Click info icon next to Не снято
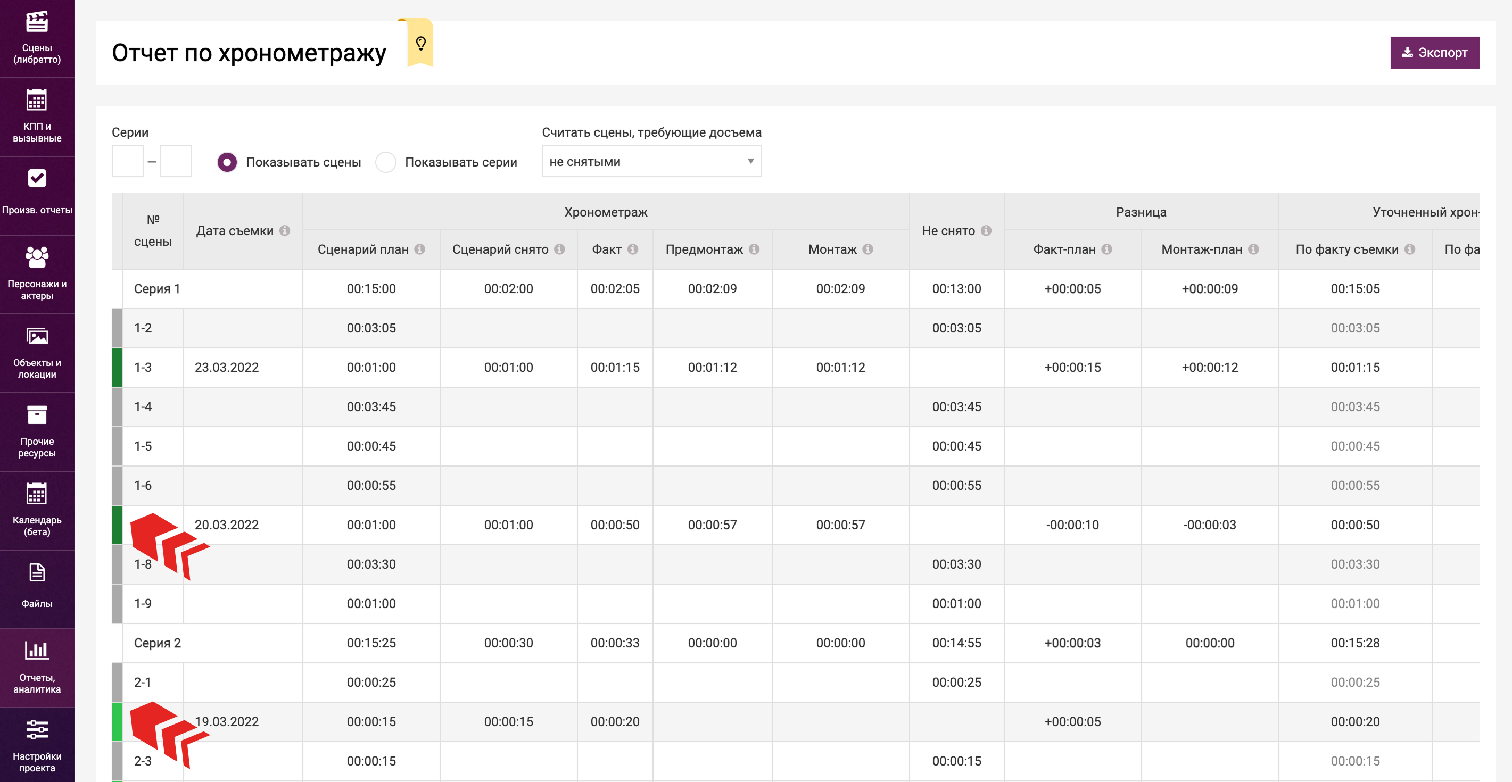1512x782 pixels. pos(986,230)
